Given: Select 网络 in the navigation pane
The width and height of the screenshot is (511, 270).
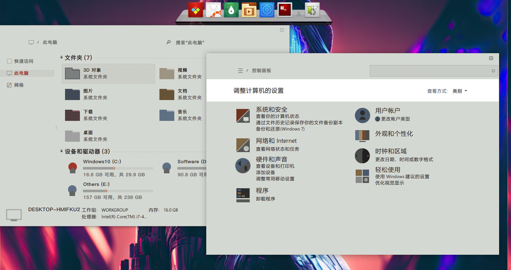Looking at the screenshot, I should click(19, 85).
